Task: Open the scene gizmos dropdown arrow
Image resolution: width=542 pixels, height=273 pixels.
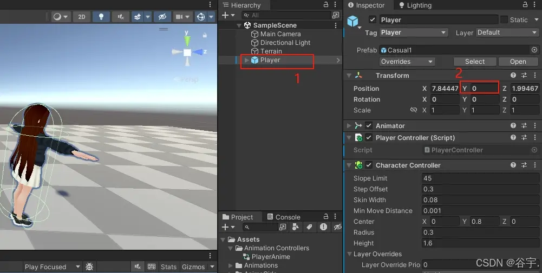Action: (211, 17)
